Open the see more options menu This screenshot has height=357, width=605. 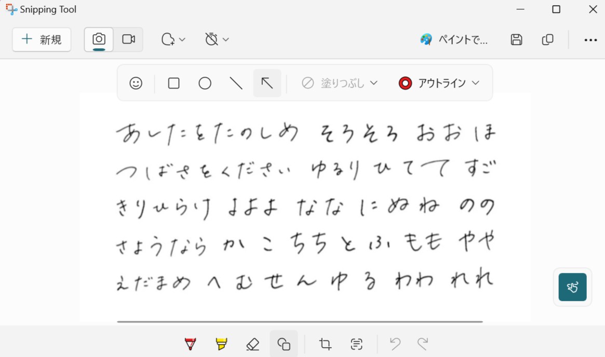(591, 39)
